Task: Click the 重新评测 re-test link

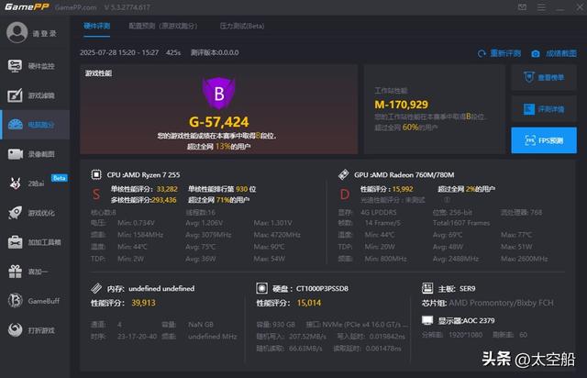Action: 505,53
